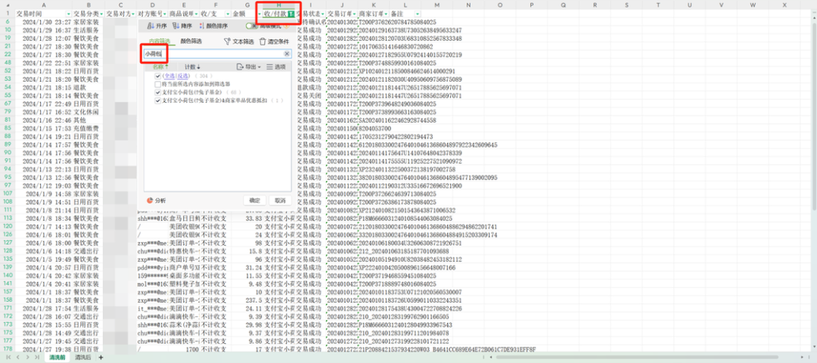Viewport: 817px width, 363px height.
Task: Check 将当前所选内容添加到筛选器 checkbox
Action: (158, 84)
